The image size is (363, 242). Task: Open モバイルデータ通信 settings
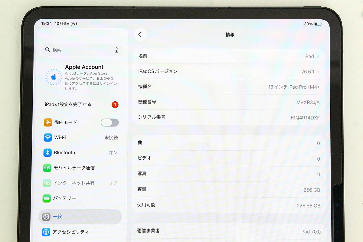point(80,168)
